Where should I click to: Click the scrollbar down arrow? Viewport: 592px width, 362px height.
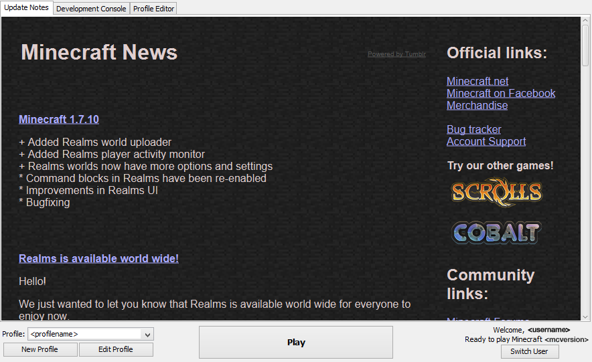tap(585, 317)
